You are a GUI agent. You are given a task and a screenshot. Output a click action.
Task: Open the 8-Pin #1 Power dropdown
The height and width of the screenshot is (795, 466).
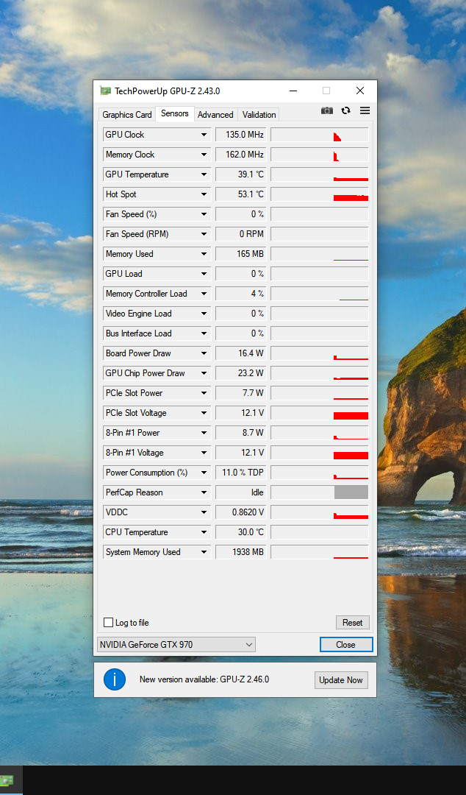tap(204, 433)
